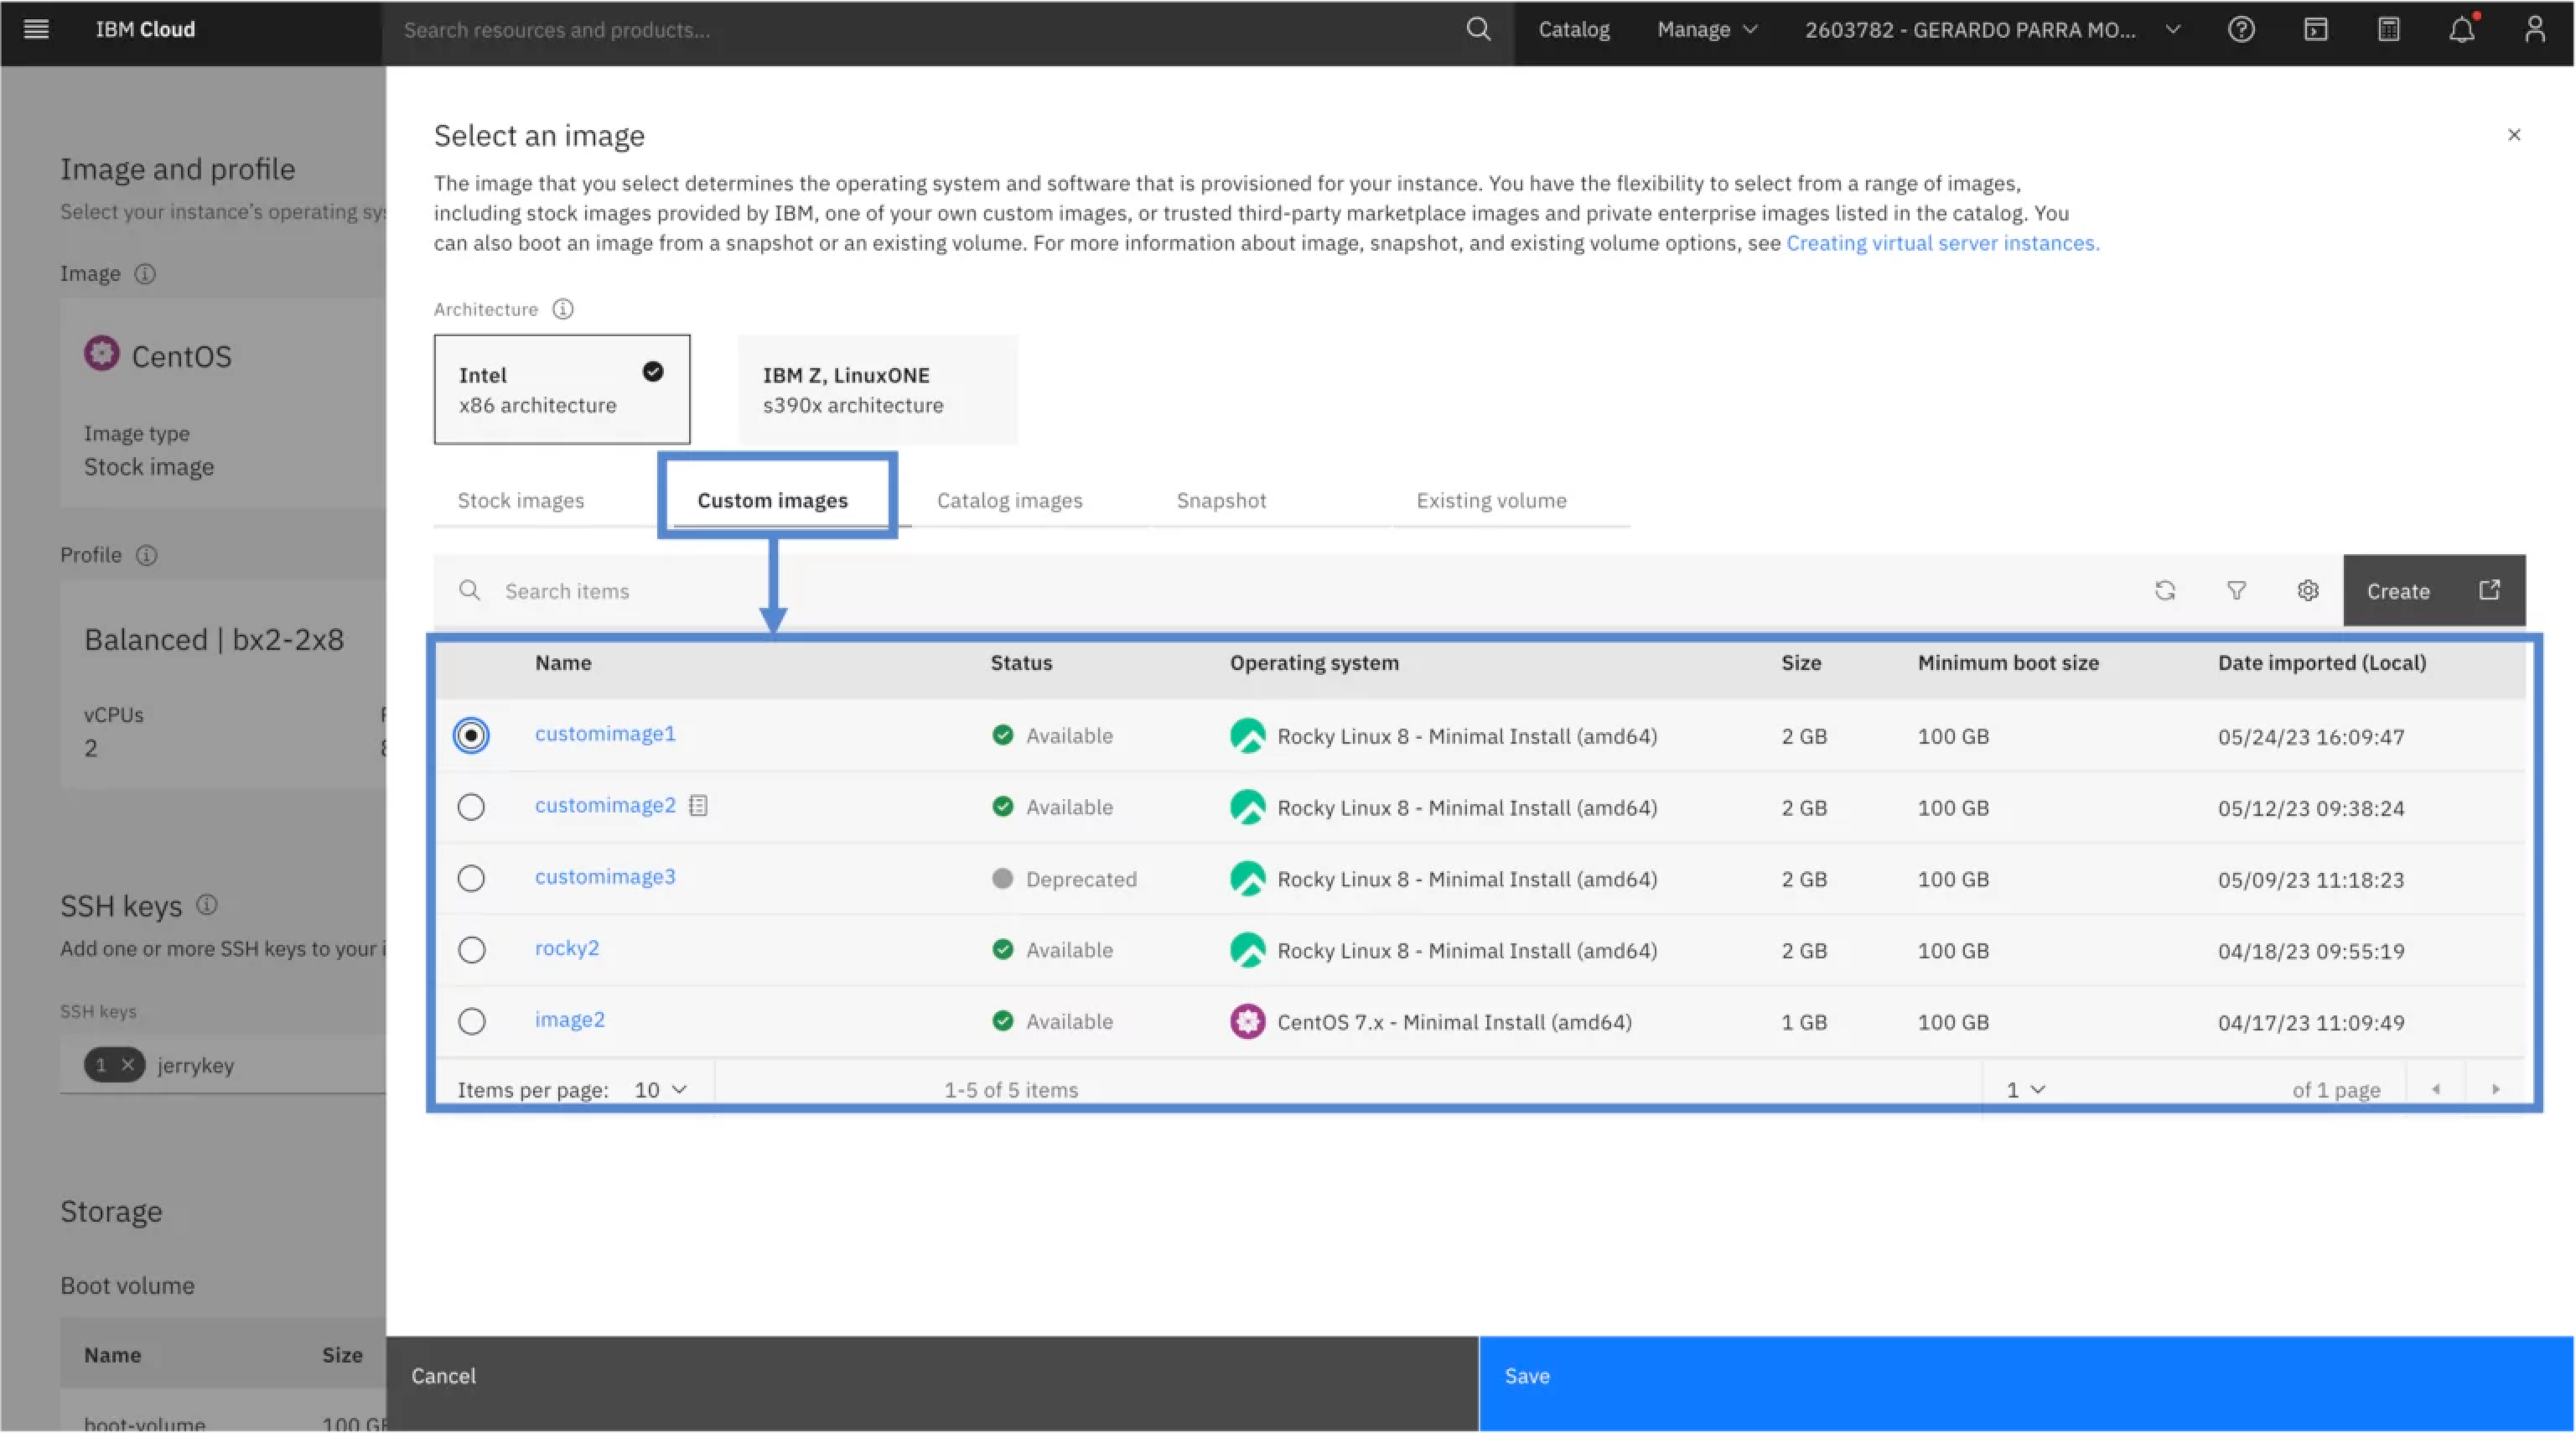Go to previous page of table
Viewport: 2576px width, 1433px height.
2435,1089
